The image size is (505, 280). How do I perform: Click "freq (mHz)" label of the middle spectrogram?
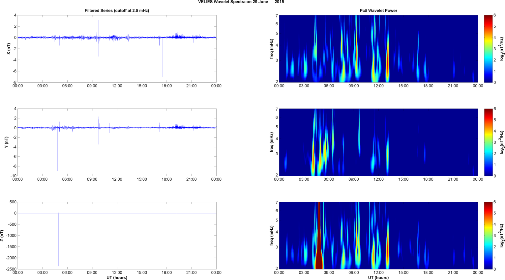tap(271, 142)
